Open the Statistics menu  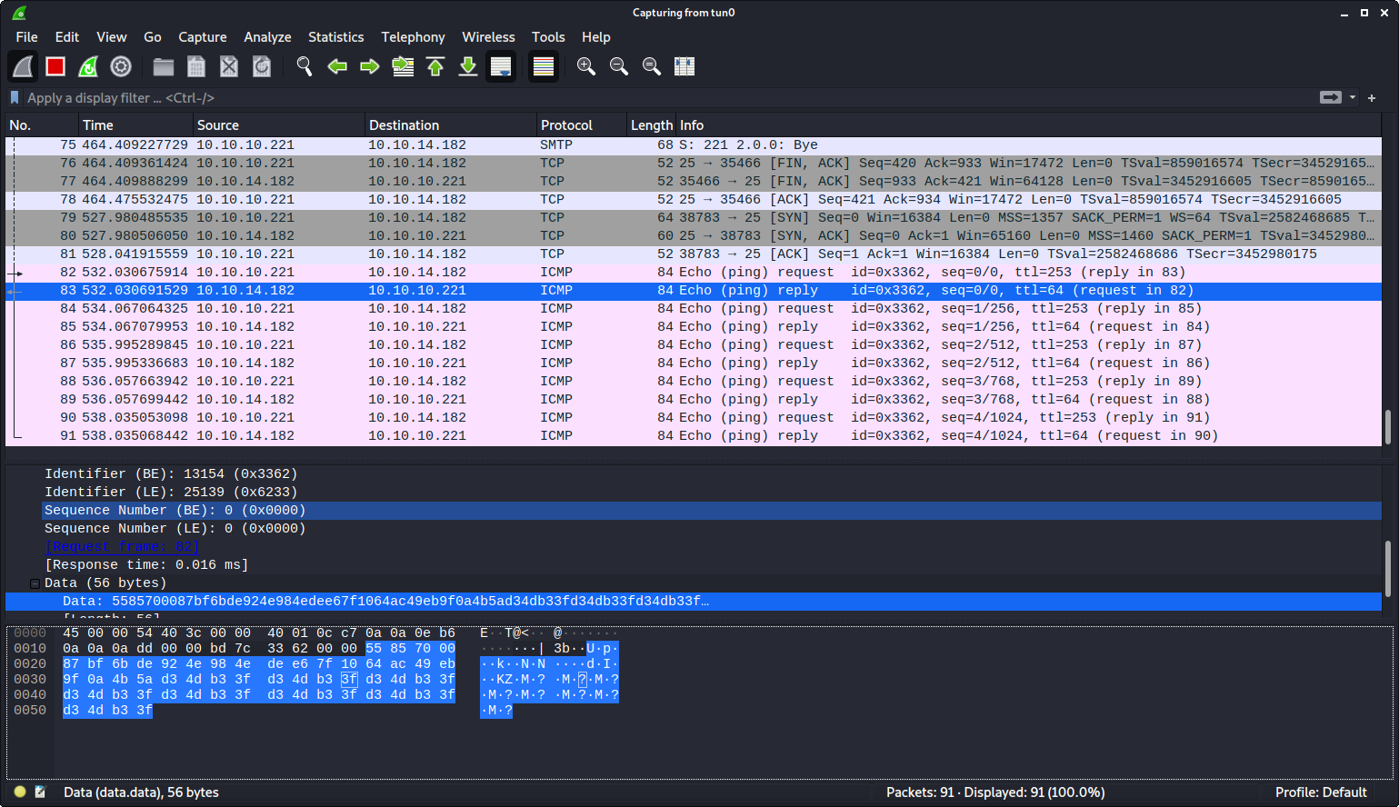tap(335, 37)
